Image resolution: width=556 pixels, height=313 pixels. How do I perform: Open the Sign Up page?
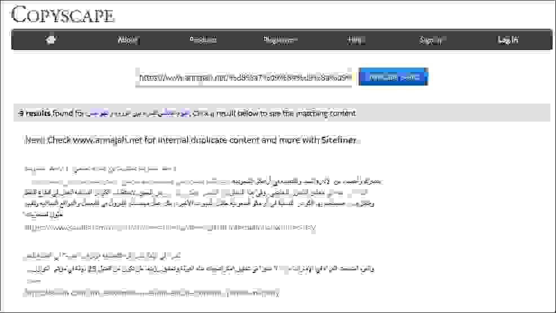431,40
